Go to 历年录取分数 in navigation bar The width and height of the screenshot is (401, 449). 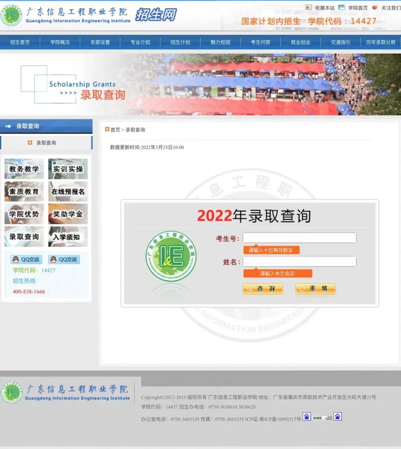tap(381, 42)
